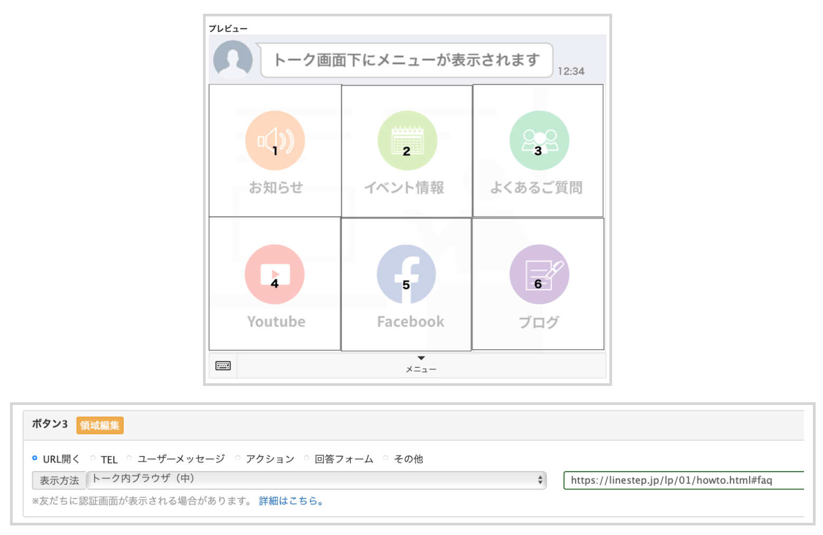Click the purple blog notepad icon
This screenshot has height=535, width=823.
pos(539,274)
